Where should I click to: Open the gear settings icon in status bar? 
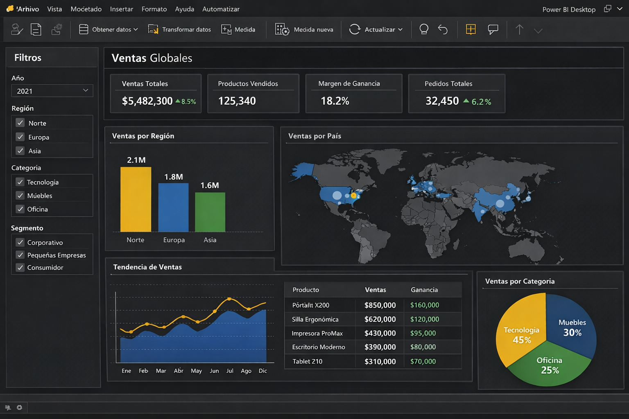click(19, 408)
